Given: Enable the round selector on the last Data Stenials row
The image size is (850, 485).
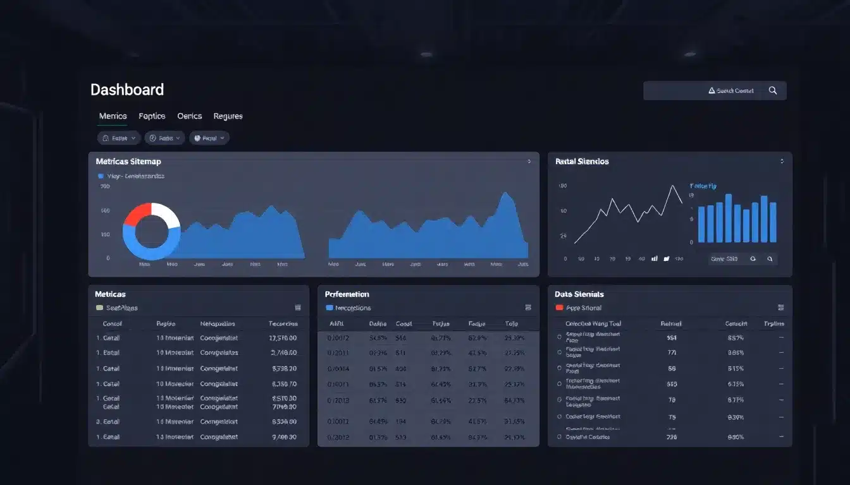Looking at the screenshot, I should (559, 437).
